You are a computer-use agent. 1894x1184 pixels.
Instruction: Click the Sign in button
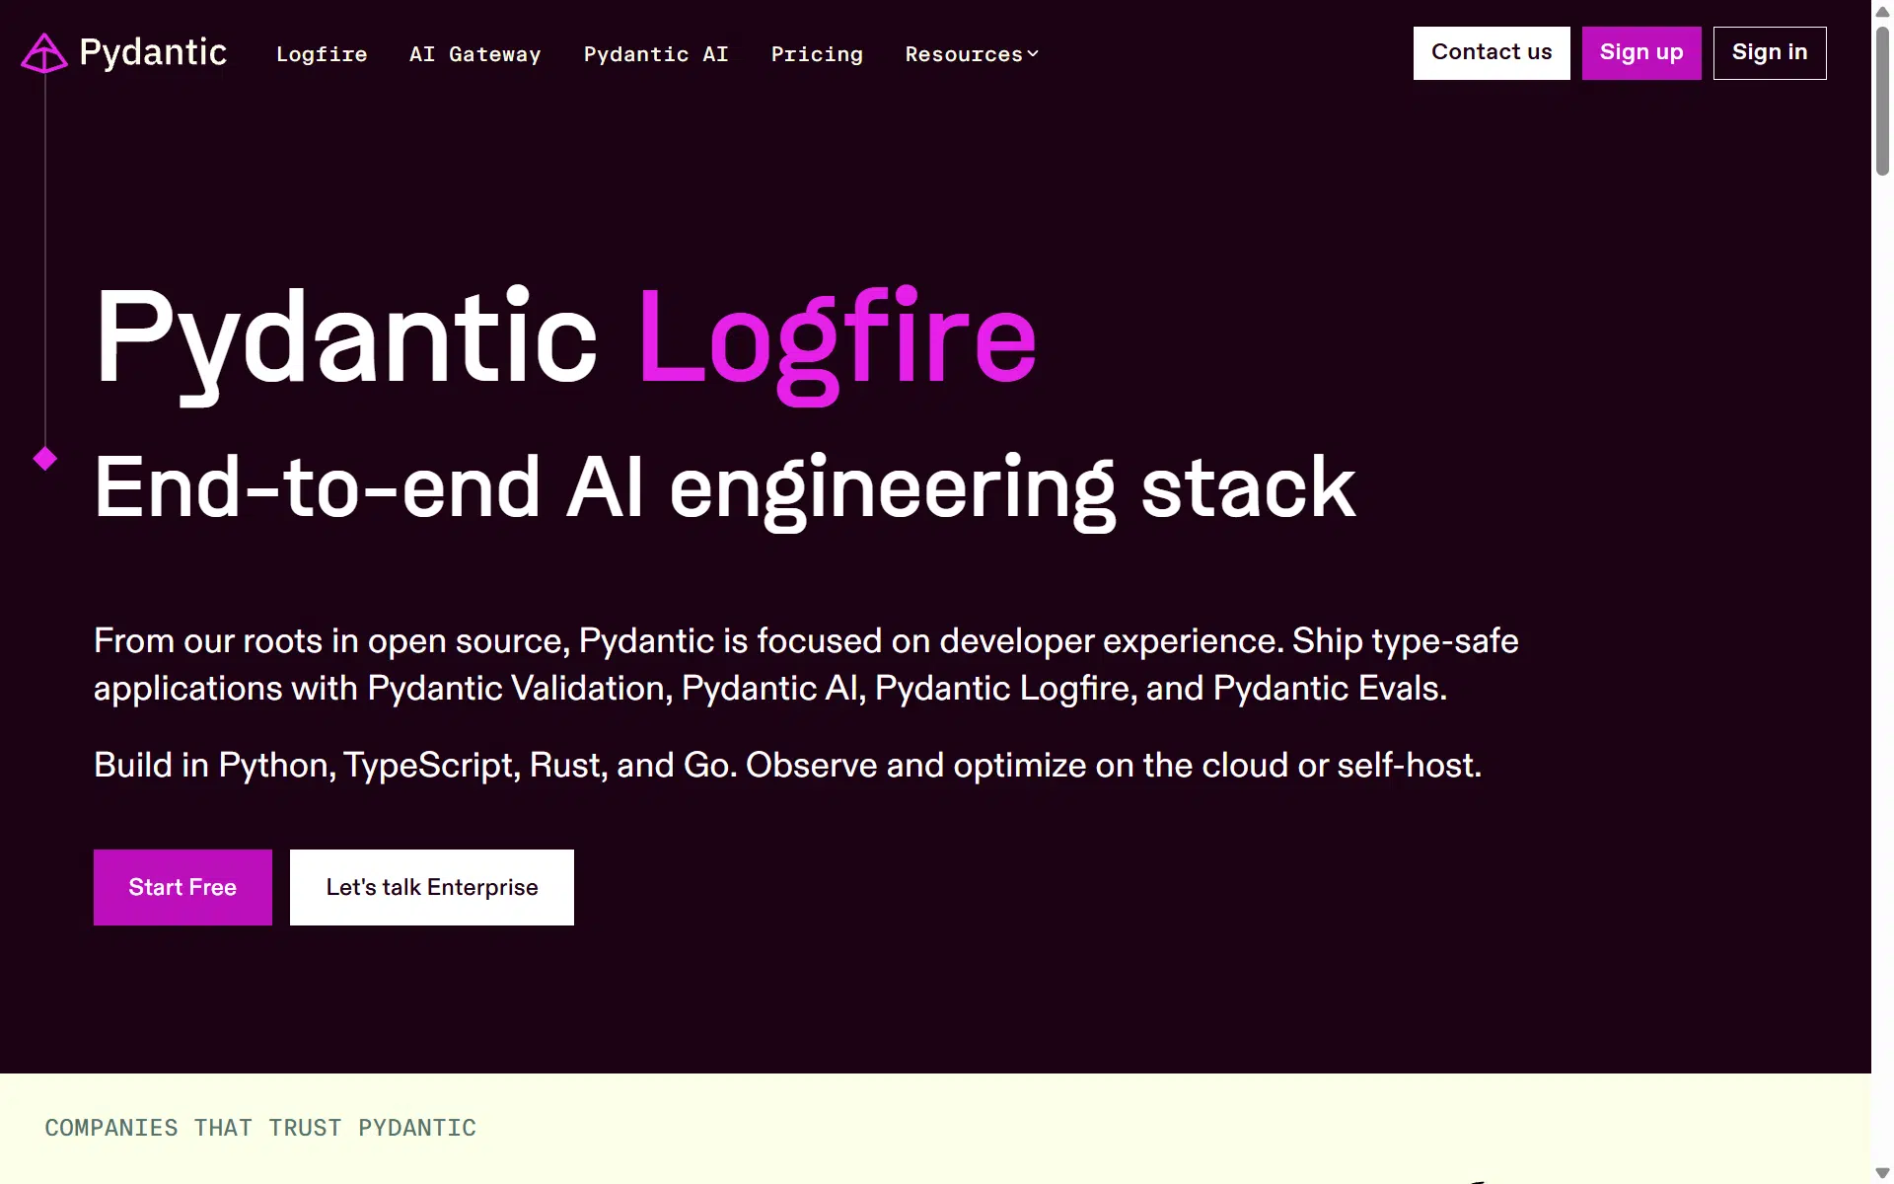pyautogui.click(x=1770, y=53)
